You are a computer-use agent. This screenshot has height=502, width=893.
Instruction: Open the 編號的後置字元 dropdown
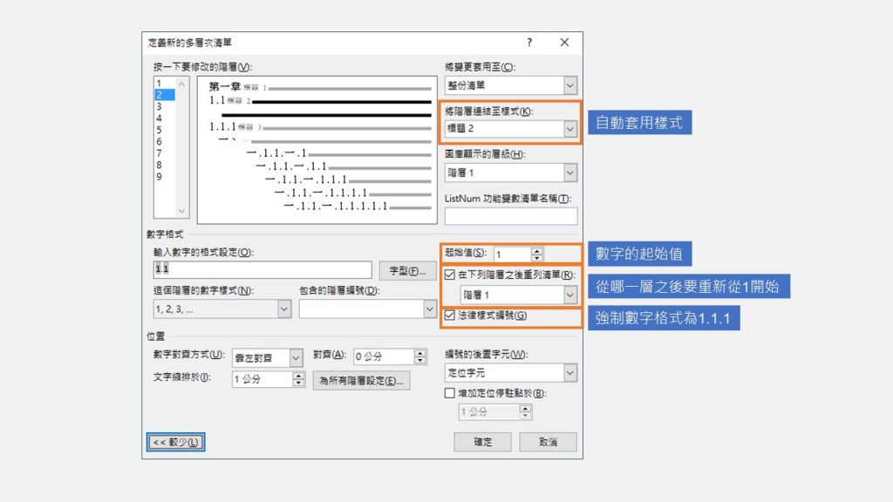click(570, 373)
